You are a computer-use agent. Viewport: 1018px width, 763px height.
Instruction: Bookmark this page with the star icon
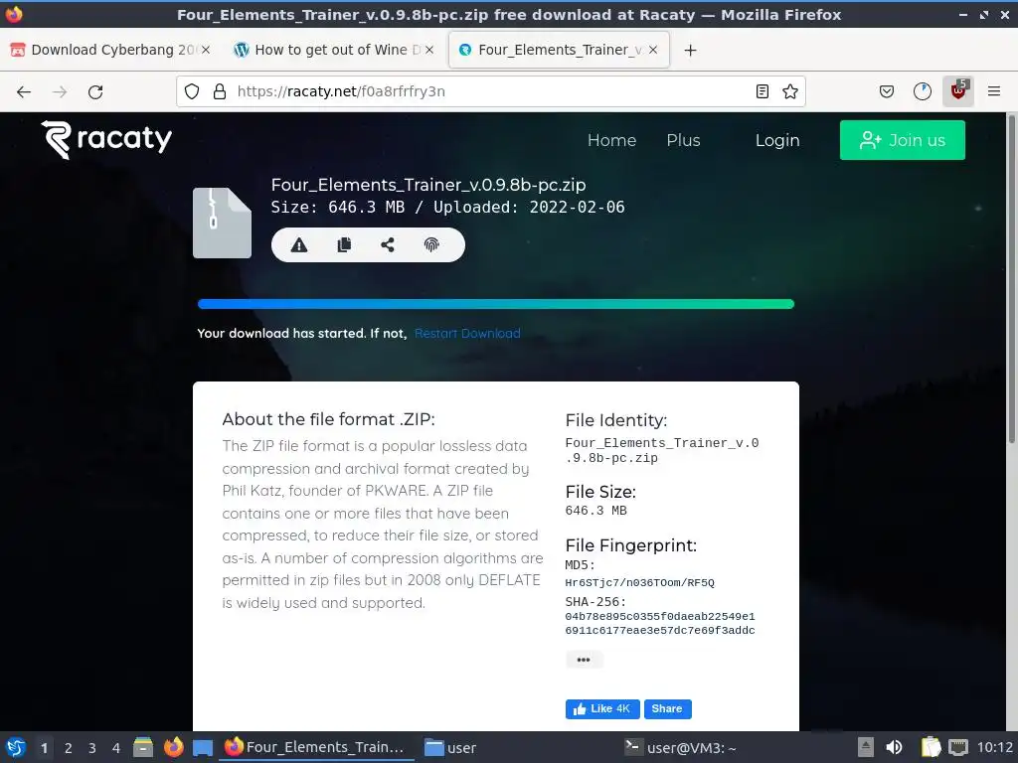[790, 91]
